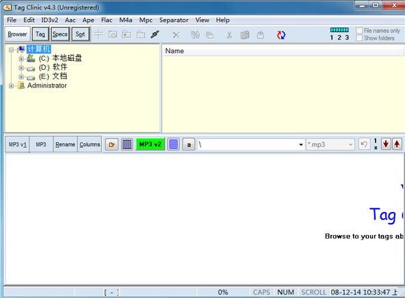Click the red-blue refresh arrows icon
Viewport: 405px width, 298px height.
point(280,35)
